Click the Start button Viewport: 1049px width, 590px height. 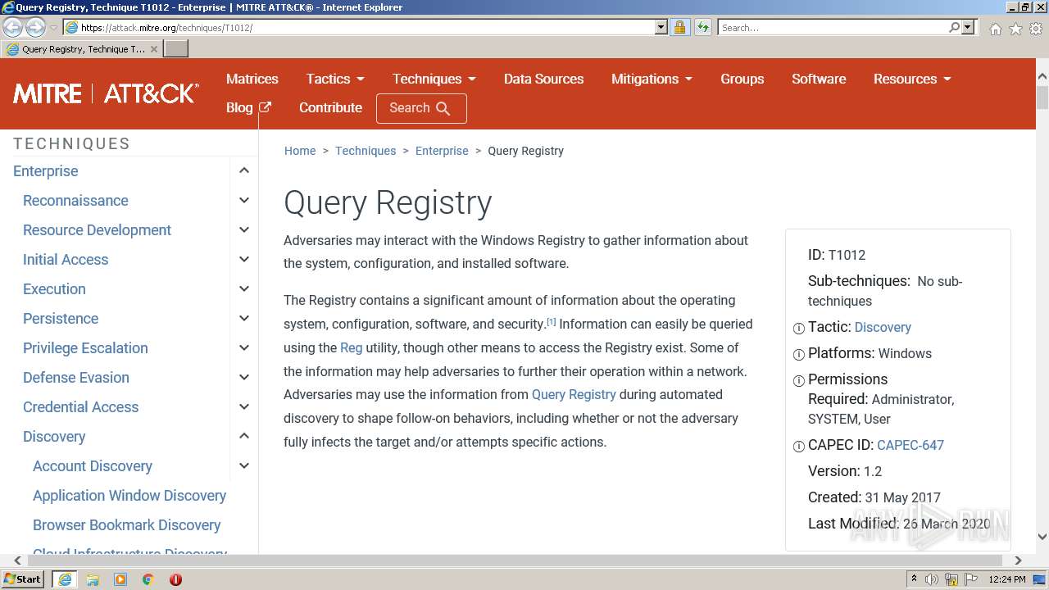point(23,579)
